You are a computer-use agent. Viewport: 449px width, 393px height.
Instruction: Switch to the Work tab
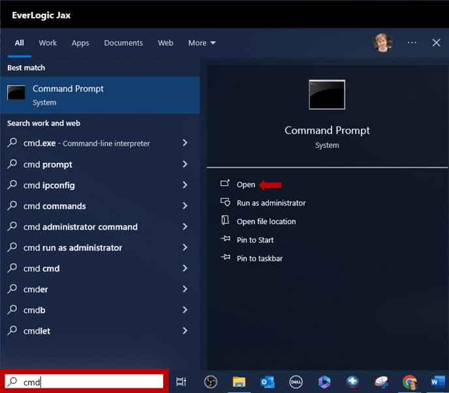[x=48, y=43]
